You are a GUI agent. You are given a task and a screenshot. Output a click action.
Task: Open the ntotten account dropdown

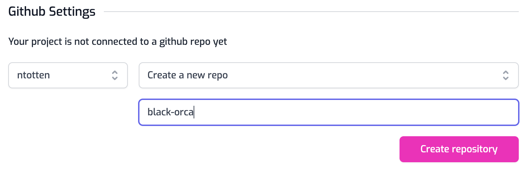click(x=68, y=75)
